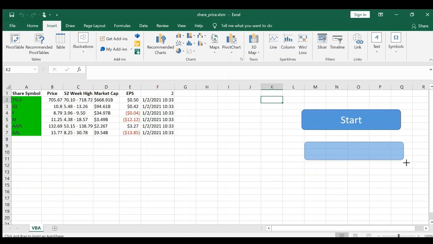Open the Charts dialog launcher
The width and height of the screenshot is (433, 244).
[242, 59]
